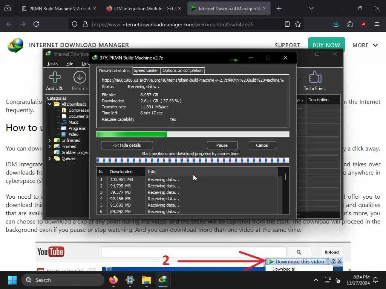Viewport: 386px width, 289px height.
Task: Click the YouTube search field in the image
Action: (194, 252)
